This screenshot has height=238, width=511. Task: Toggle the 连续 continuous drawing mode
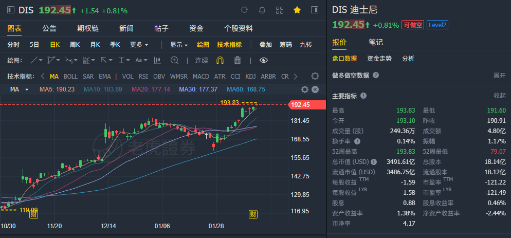coord(202,60)
